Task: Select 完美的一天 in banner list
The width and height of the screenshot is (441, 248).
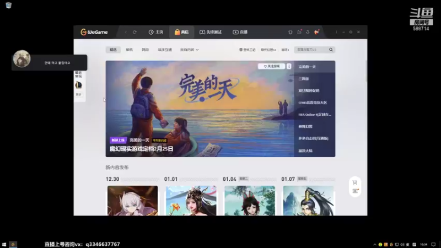Action: click(314, 67)
